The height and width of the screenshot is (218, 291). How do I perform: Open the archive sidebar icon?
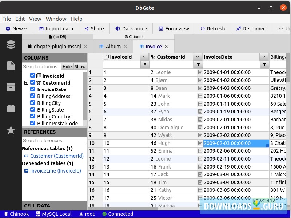pyautogui.click(x=11, y=87)
